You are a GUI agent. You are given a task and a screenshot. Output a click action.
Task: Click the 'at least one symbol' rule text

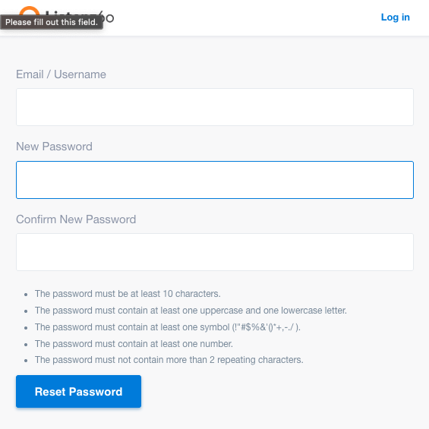[168, 327]
